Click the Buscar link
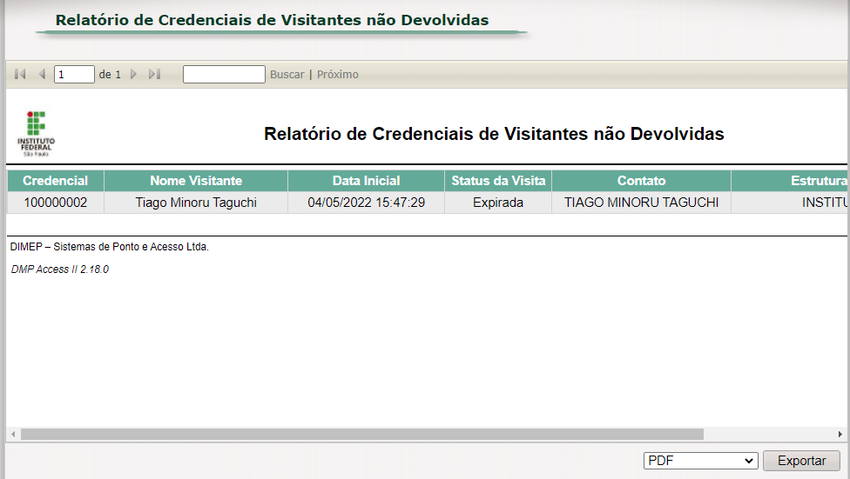 [x=287, y=74]
